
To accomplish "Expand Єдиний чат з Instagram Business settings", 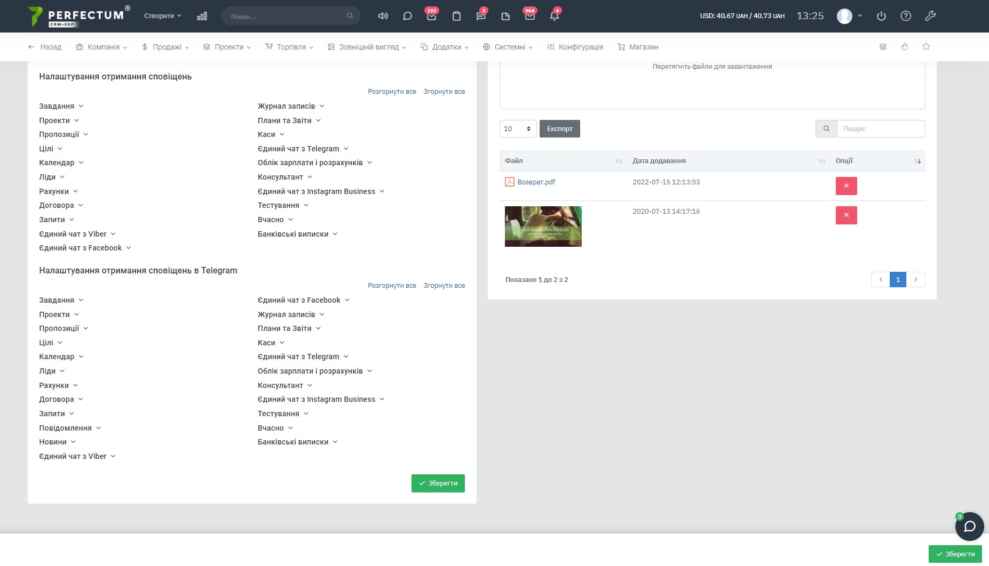I will 320,191.
